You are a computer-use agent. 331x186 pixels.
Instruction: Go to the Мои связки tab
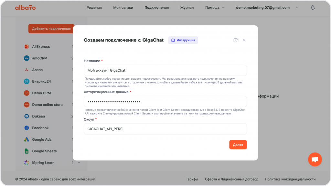coord(123,8)
